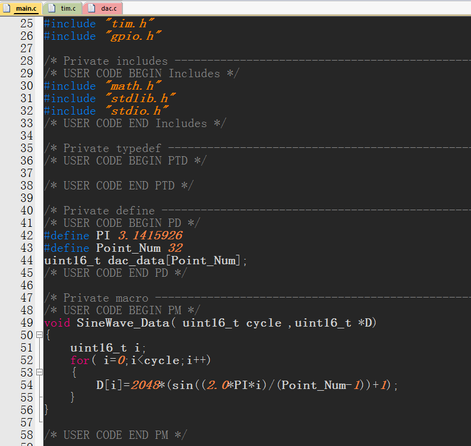This screenshot has height=446, width=471.
Task: Click 'uint16_t i;' declaration on line 51
Action: (108, 348)
